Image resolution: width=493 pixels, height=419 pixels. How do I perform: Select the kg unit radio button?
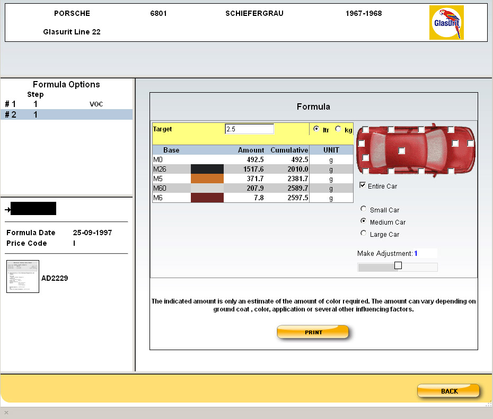click(x=338, y=129)
